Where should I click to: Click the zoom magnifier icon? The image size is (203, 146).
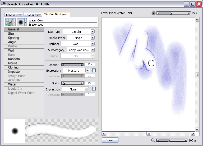pyautogui.click(x=153, y=140)
